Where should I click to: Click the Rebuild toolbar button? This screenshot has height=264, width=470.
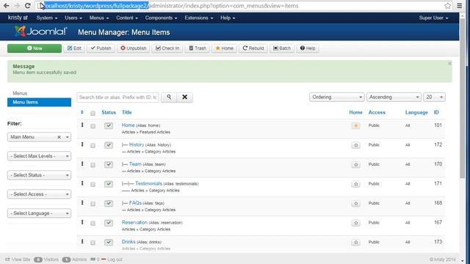click(253, 48)
